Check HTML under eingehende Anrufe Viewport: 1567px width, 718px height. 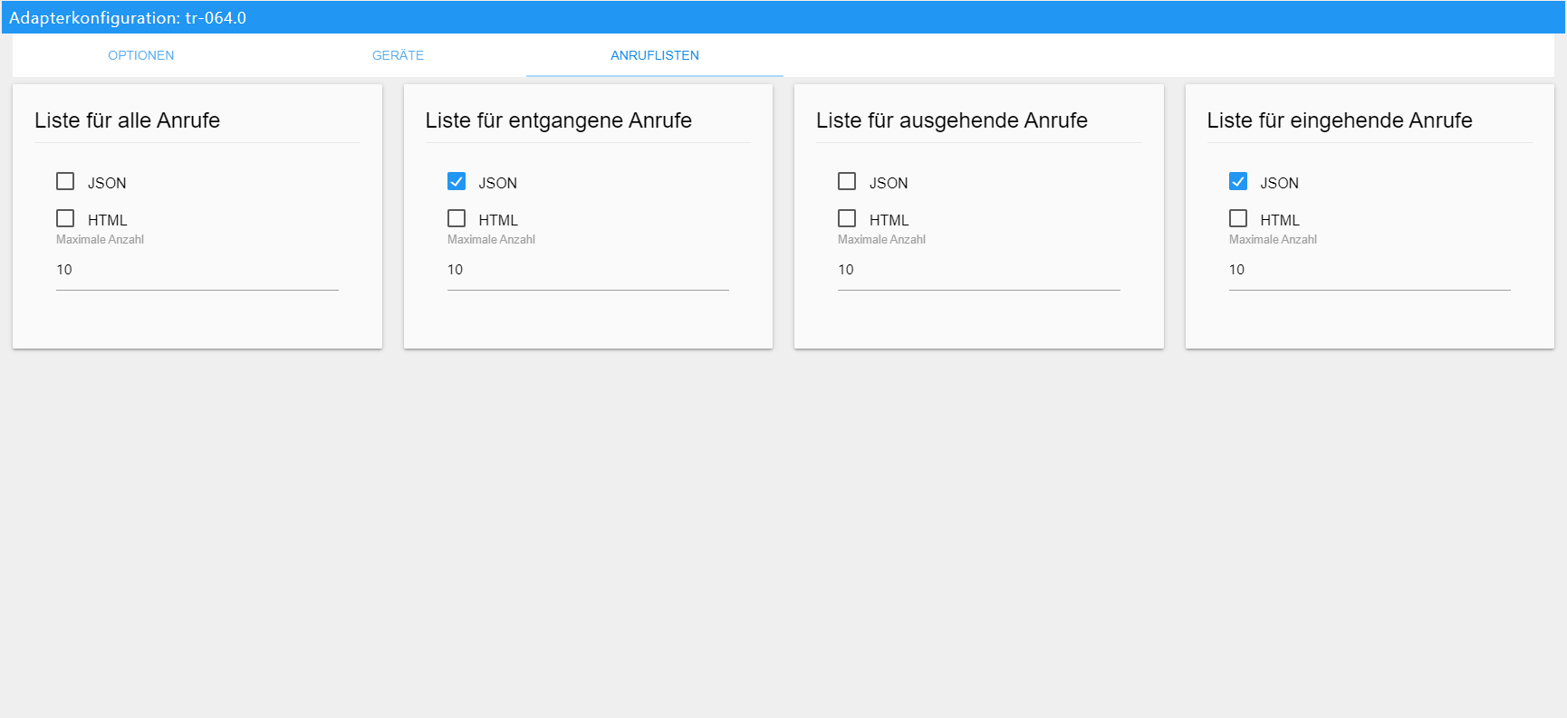pyautogui.click(x=1238, y=219)
